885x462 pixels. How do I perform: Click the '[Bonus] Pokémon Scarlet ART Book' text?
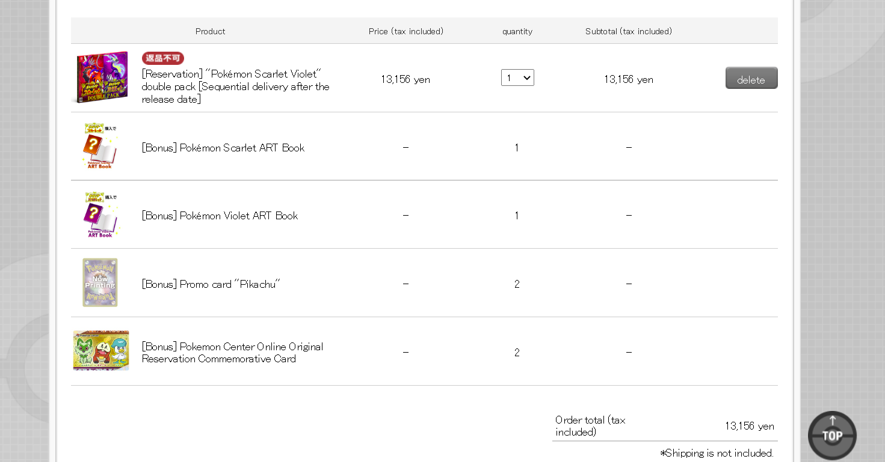223,148
